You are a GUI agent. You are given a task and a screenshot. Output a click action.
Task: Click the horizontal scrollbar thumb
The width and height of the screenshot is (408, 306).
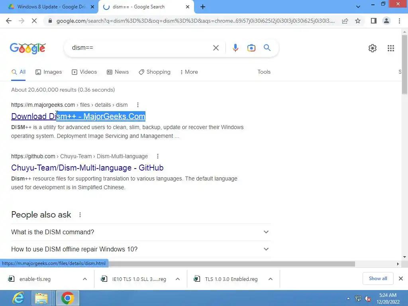(231, 264)
